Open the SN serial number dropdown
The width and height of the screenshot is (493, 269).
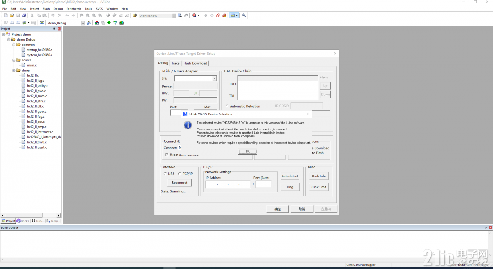215,78
